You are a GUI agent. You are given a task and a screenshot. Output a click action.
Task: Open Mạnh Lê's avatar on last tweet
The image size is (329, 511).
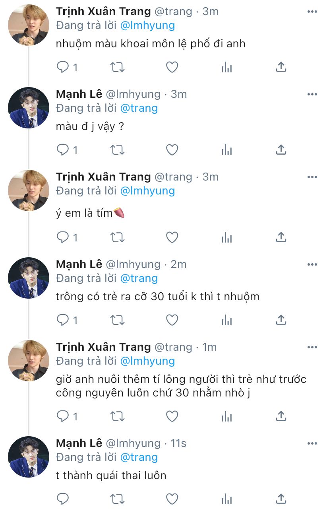29,457
